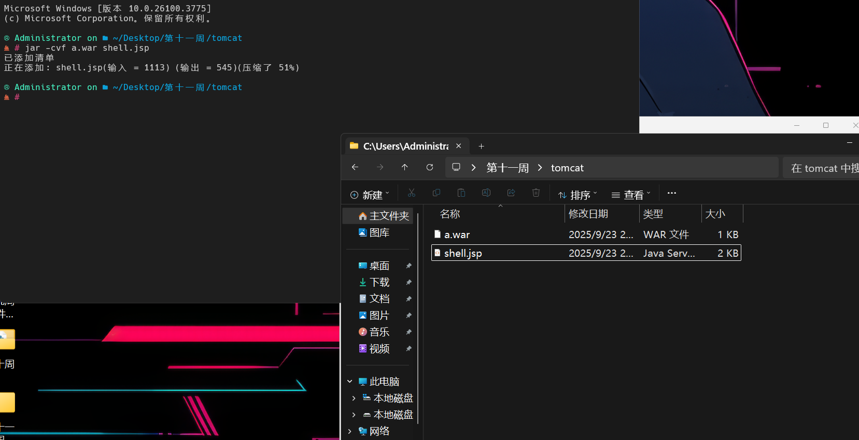Open 视频 quick access folder
The height and width of the screenshot is (440, 859).
tap(378, 348)
